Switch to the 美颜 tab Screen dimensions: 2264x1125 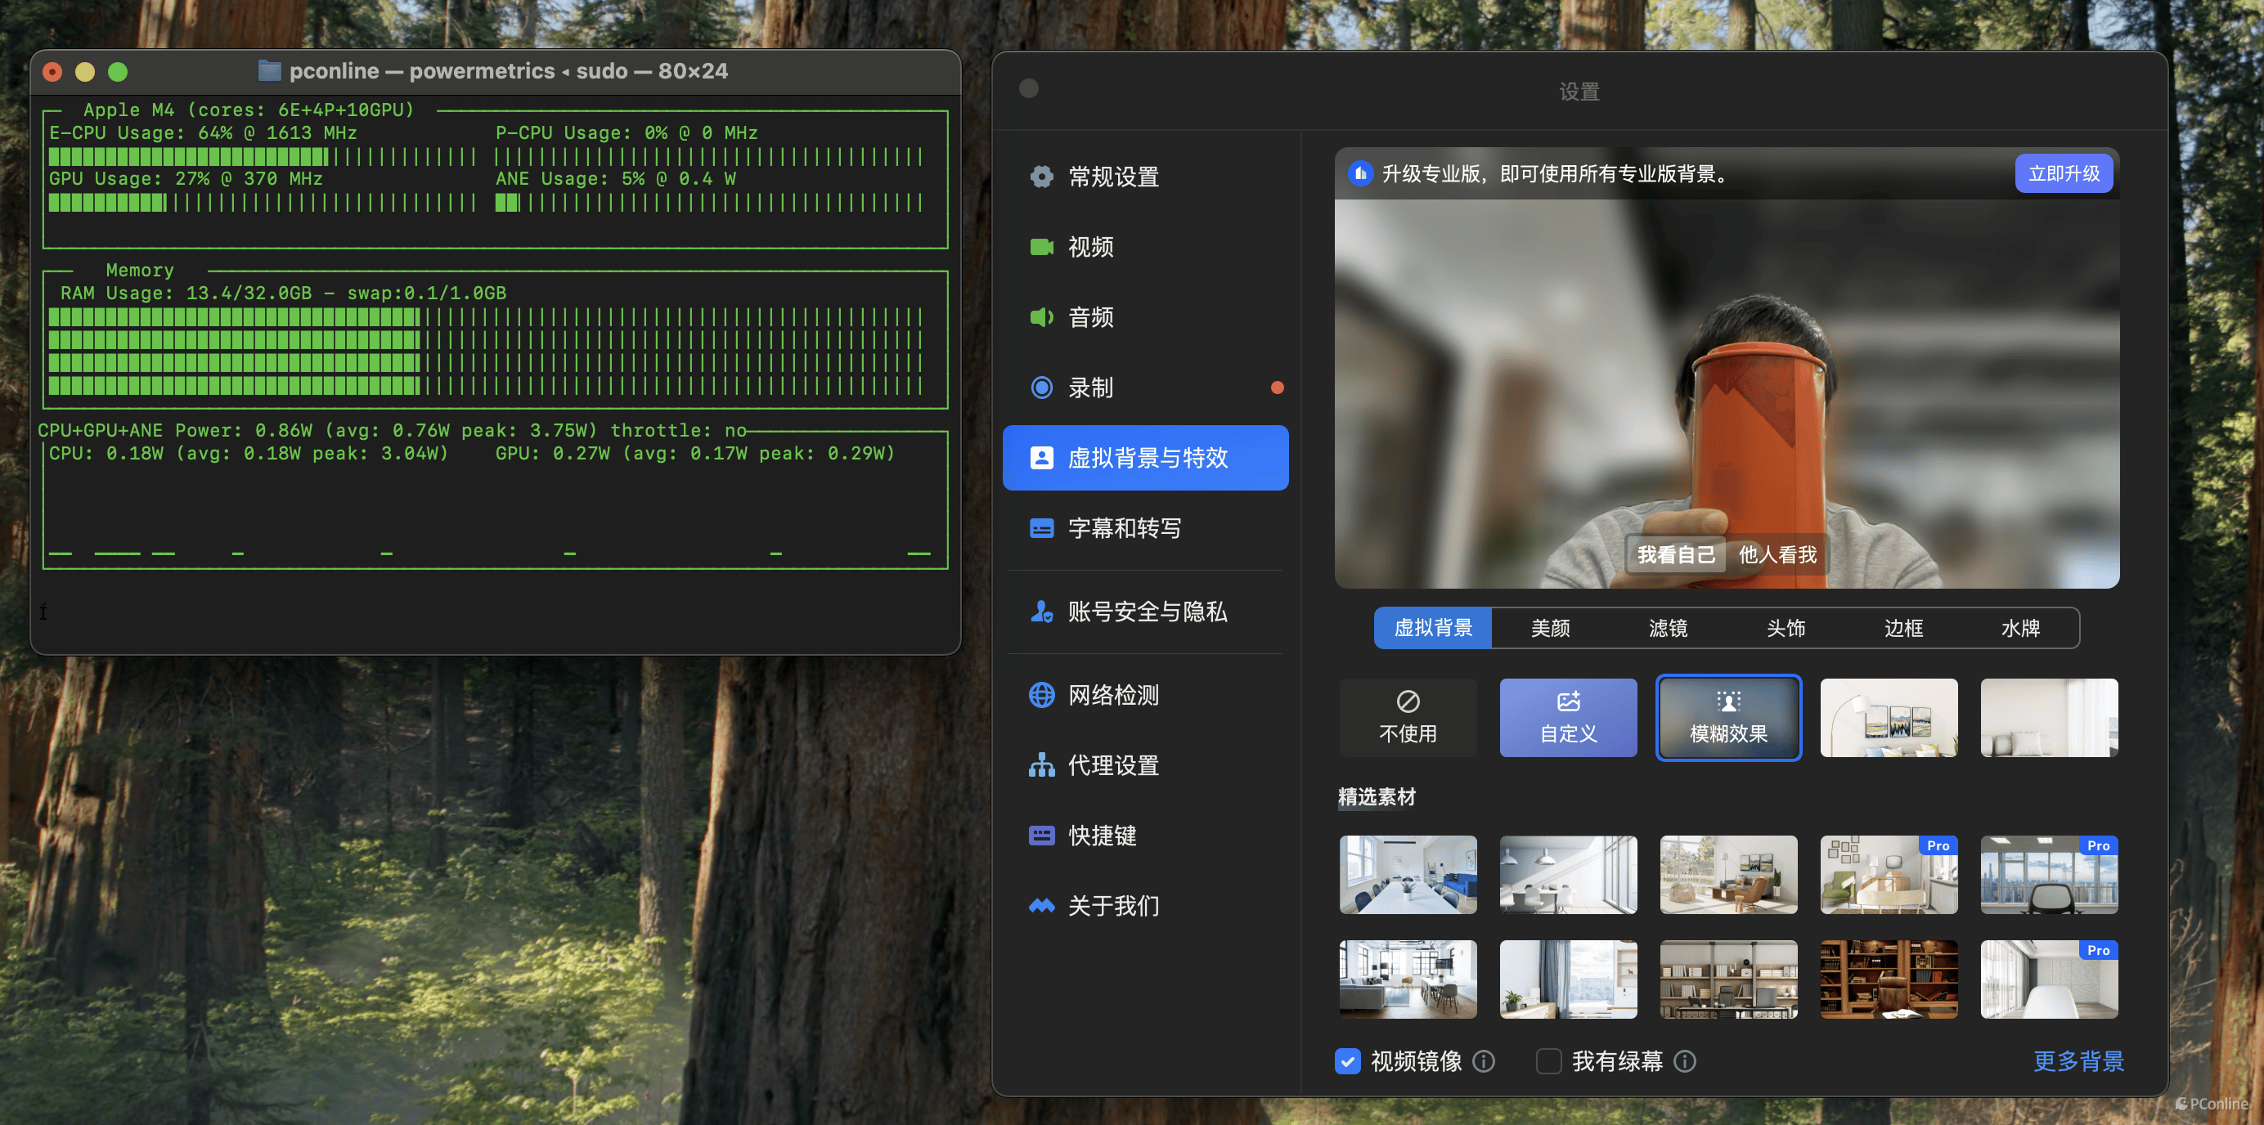click(1550, 628)
